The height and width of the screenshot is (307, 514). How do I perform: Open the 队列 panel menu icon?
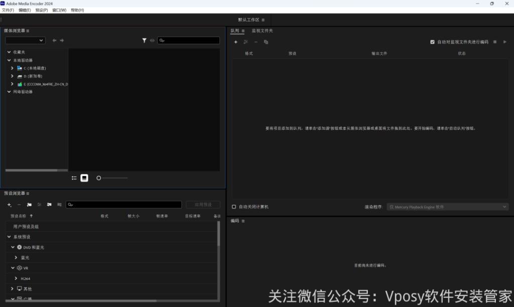(x=243, y=31)
